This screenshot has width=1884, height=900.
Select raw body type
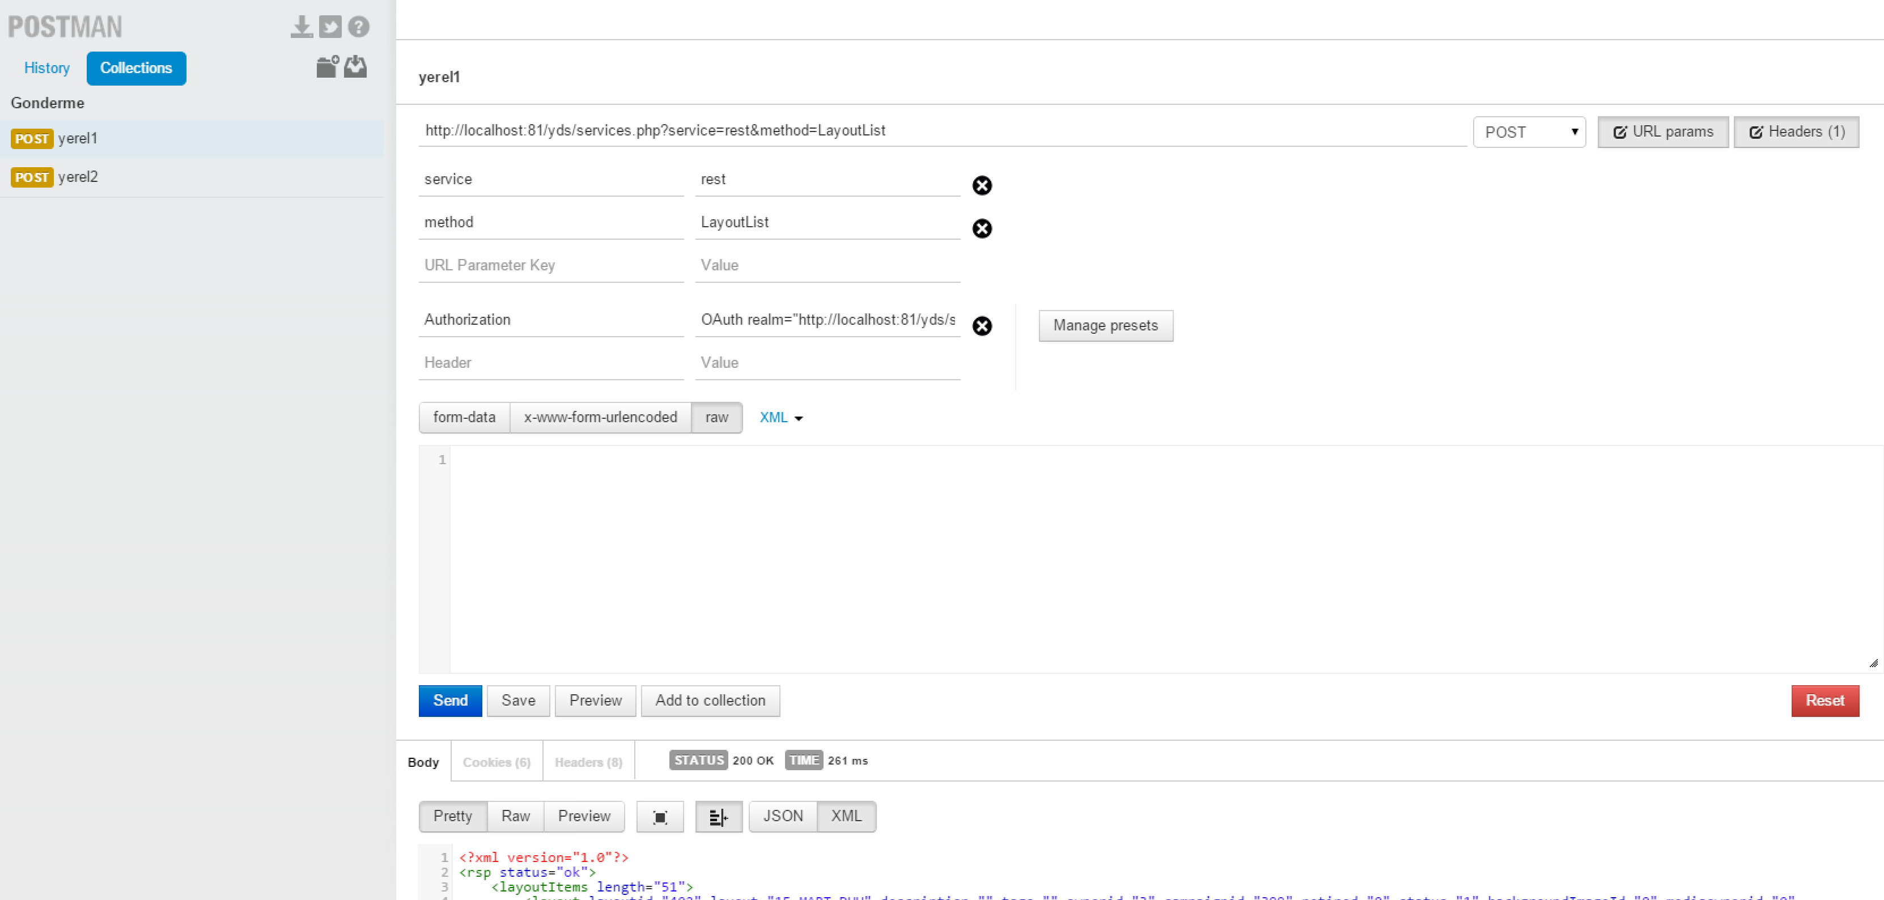pos(717,418)
